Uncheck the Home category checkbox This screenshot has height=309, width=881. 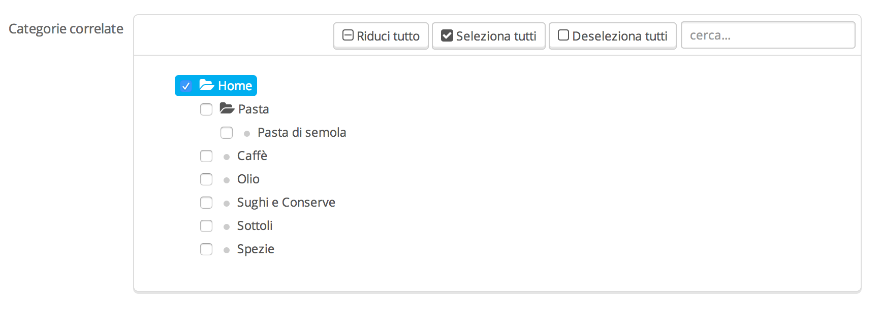pos(186,86)
